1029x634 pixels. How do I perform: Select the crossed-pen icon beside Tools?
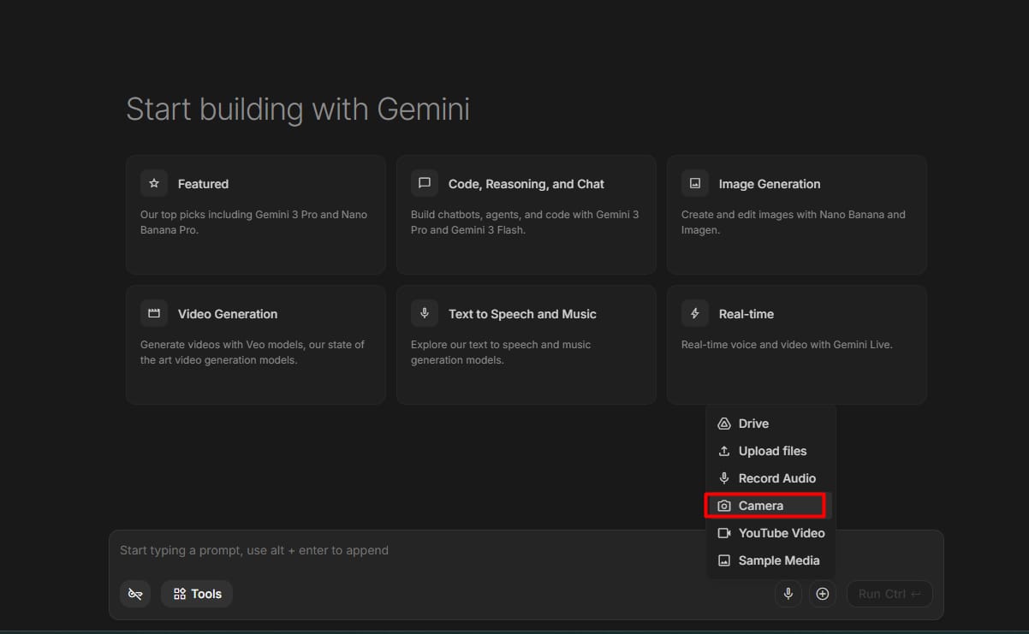(134, 593)
